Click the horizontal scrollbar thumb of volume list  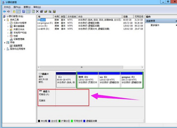(82, 67)
